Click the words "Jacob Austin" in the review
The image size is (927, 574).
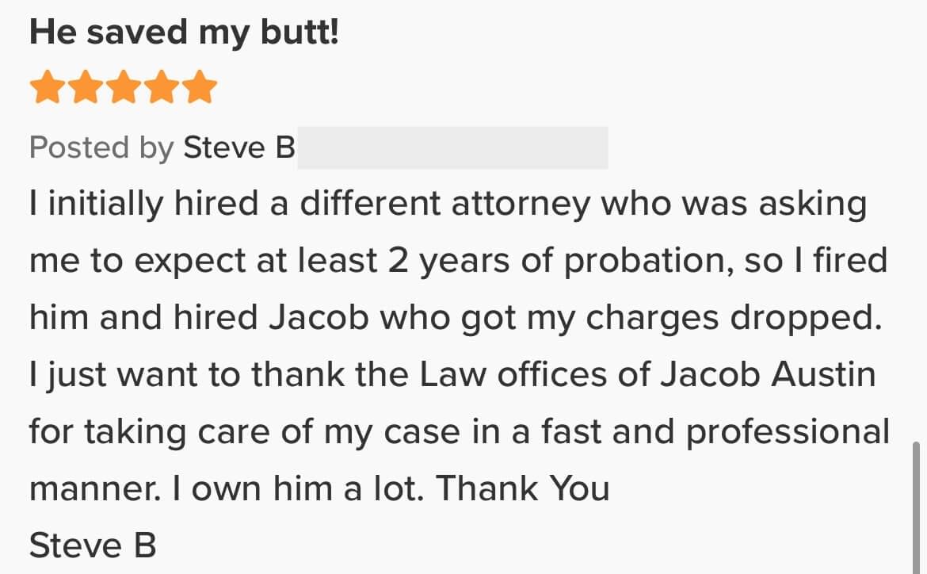(768, 374)
